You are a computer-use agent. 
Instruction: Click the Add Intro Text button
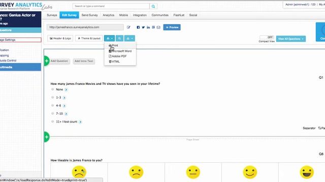pyautogui.click(x=84, y=61)
